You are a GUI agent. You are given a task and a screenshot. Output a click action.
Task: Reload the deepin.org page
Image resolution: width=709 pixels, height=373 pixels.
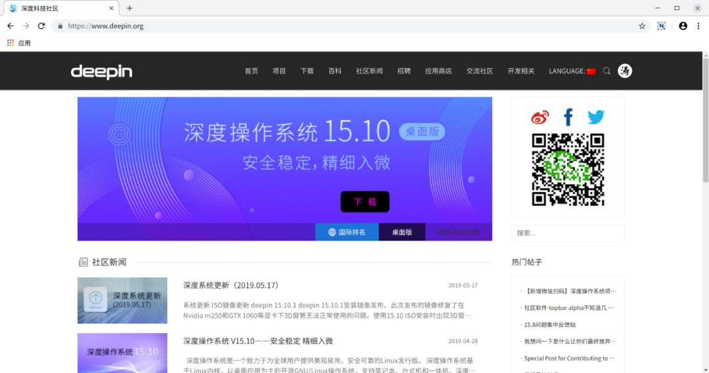(41, 26)
